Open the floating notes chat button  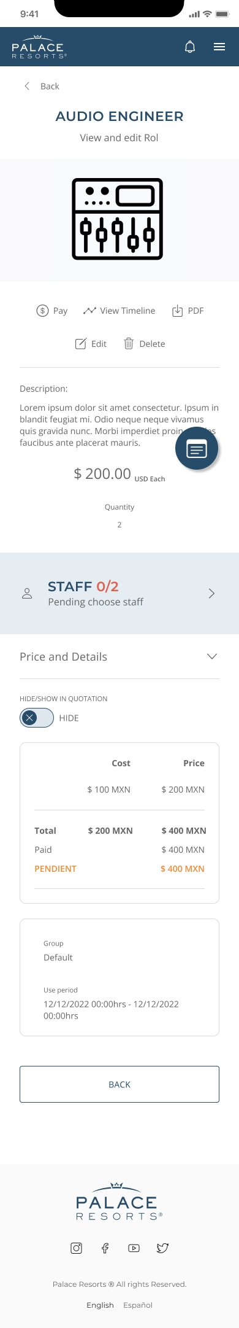coord(197,448)
